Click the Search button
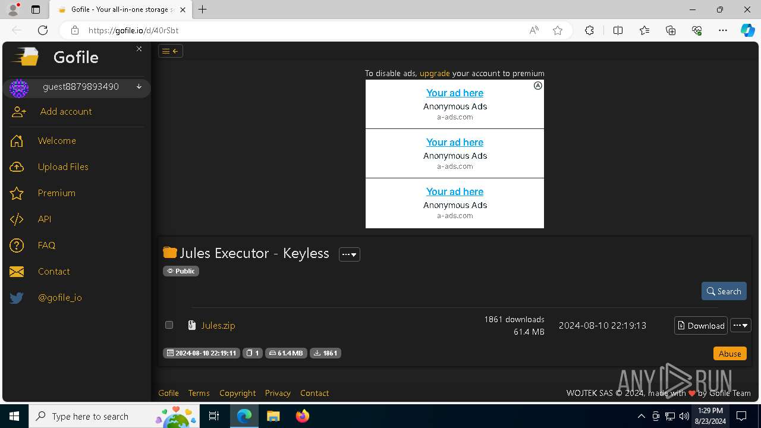This screenshot has height=428, width=761. 724,291
